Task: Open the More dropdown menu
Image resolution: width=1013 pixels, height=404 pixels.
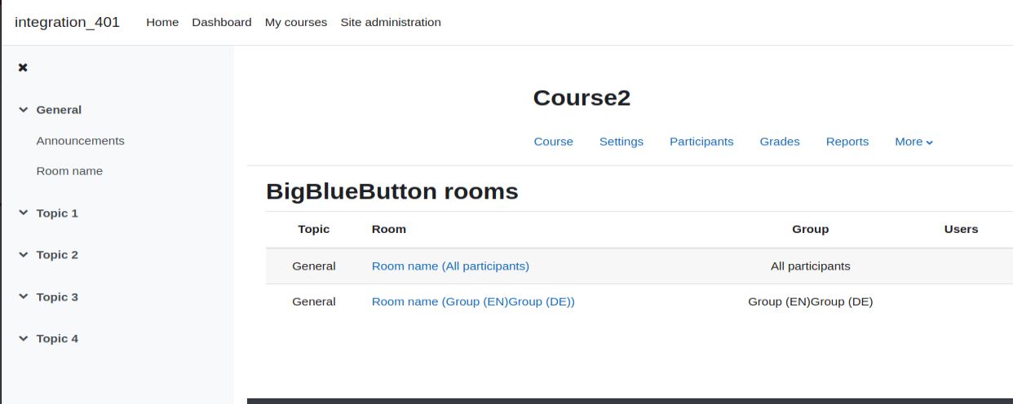Action: pyautogui.click(x=913, y=142)
